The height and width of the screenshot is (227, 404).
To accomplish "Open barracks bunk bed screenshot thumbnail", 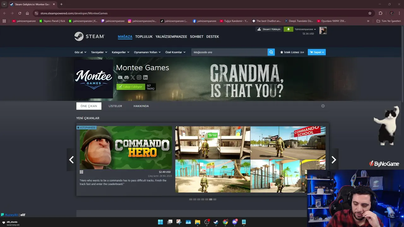I will tap(213, 143).
